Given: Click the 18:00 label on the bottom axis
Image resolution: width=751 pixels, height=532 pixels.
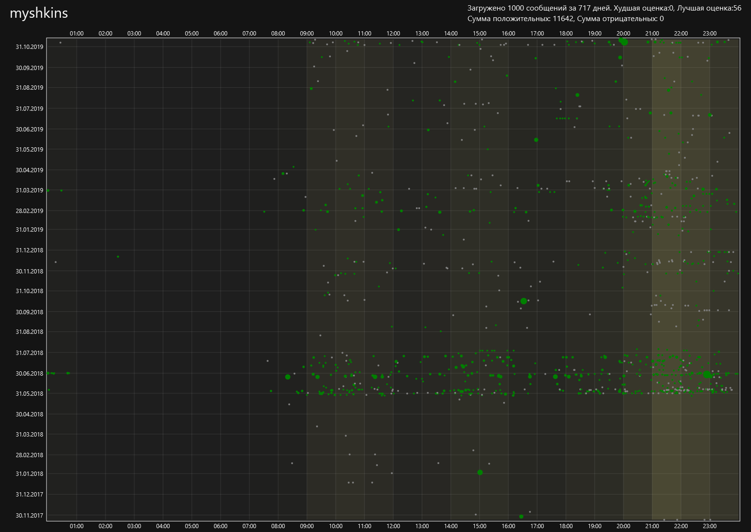Looking at the screenshot, I should pos(566,526).
